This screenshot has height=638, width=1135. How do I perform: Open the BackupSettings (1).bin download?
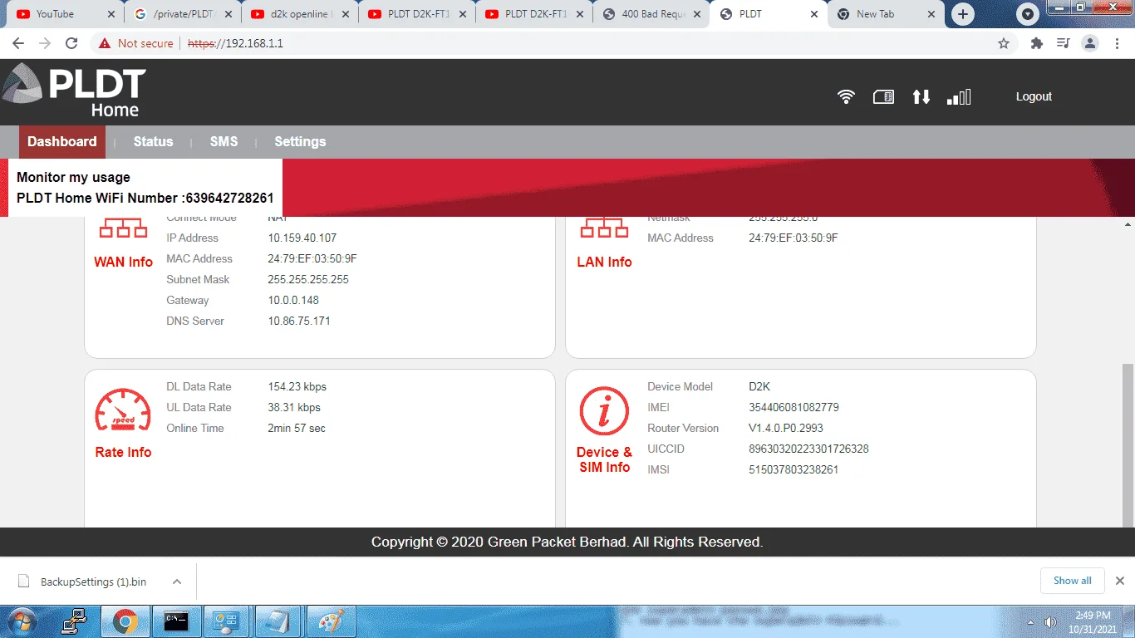click(93, 582)
